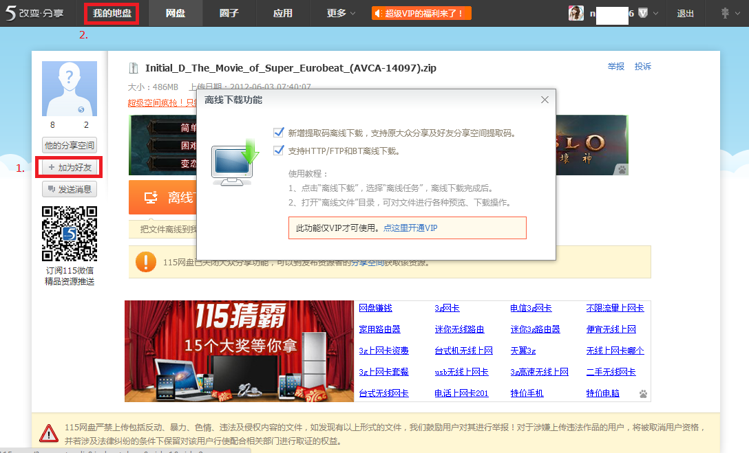Click the VIP shield badge icon
The height and width of the screenshot is (453, 749).
tap(643, 13)
